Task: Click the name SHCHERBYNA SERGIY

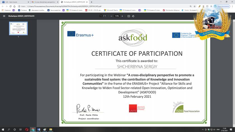Action: tap(137, 66)
